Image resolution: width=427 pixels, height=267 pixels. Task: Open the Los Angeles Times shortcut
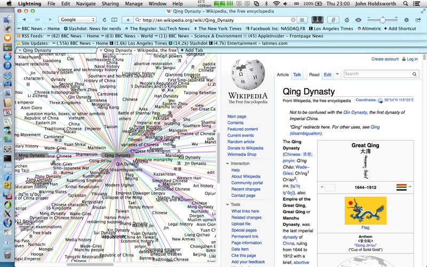click(x=331, y=29)
